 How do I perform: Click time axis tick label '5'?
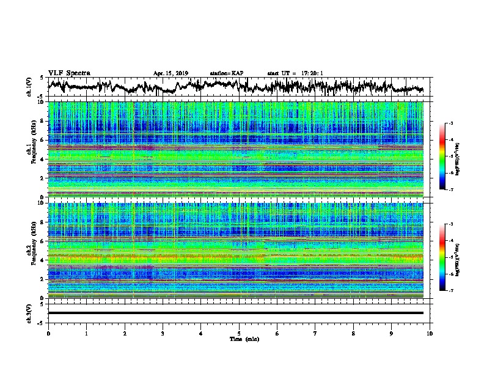tap(239, 334)
